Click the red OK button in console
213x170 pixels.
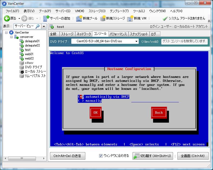[x=96, y=113]
